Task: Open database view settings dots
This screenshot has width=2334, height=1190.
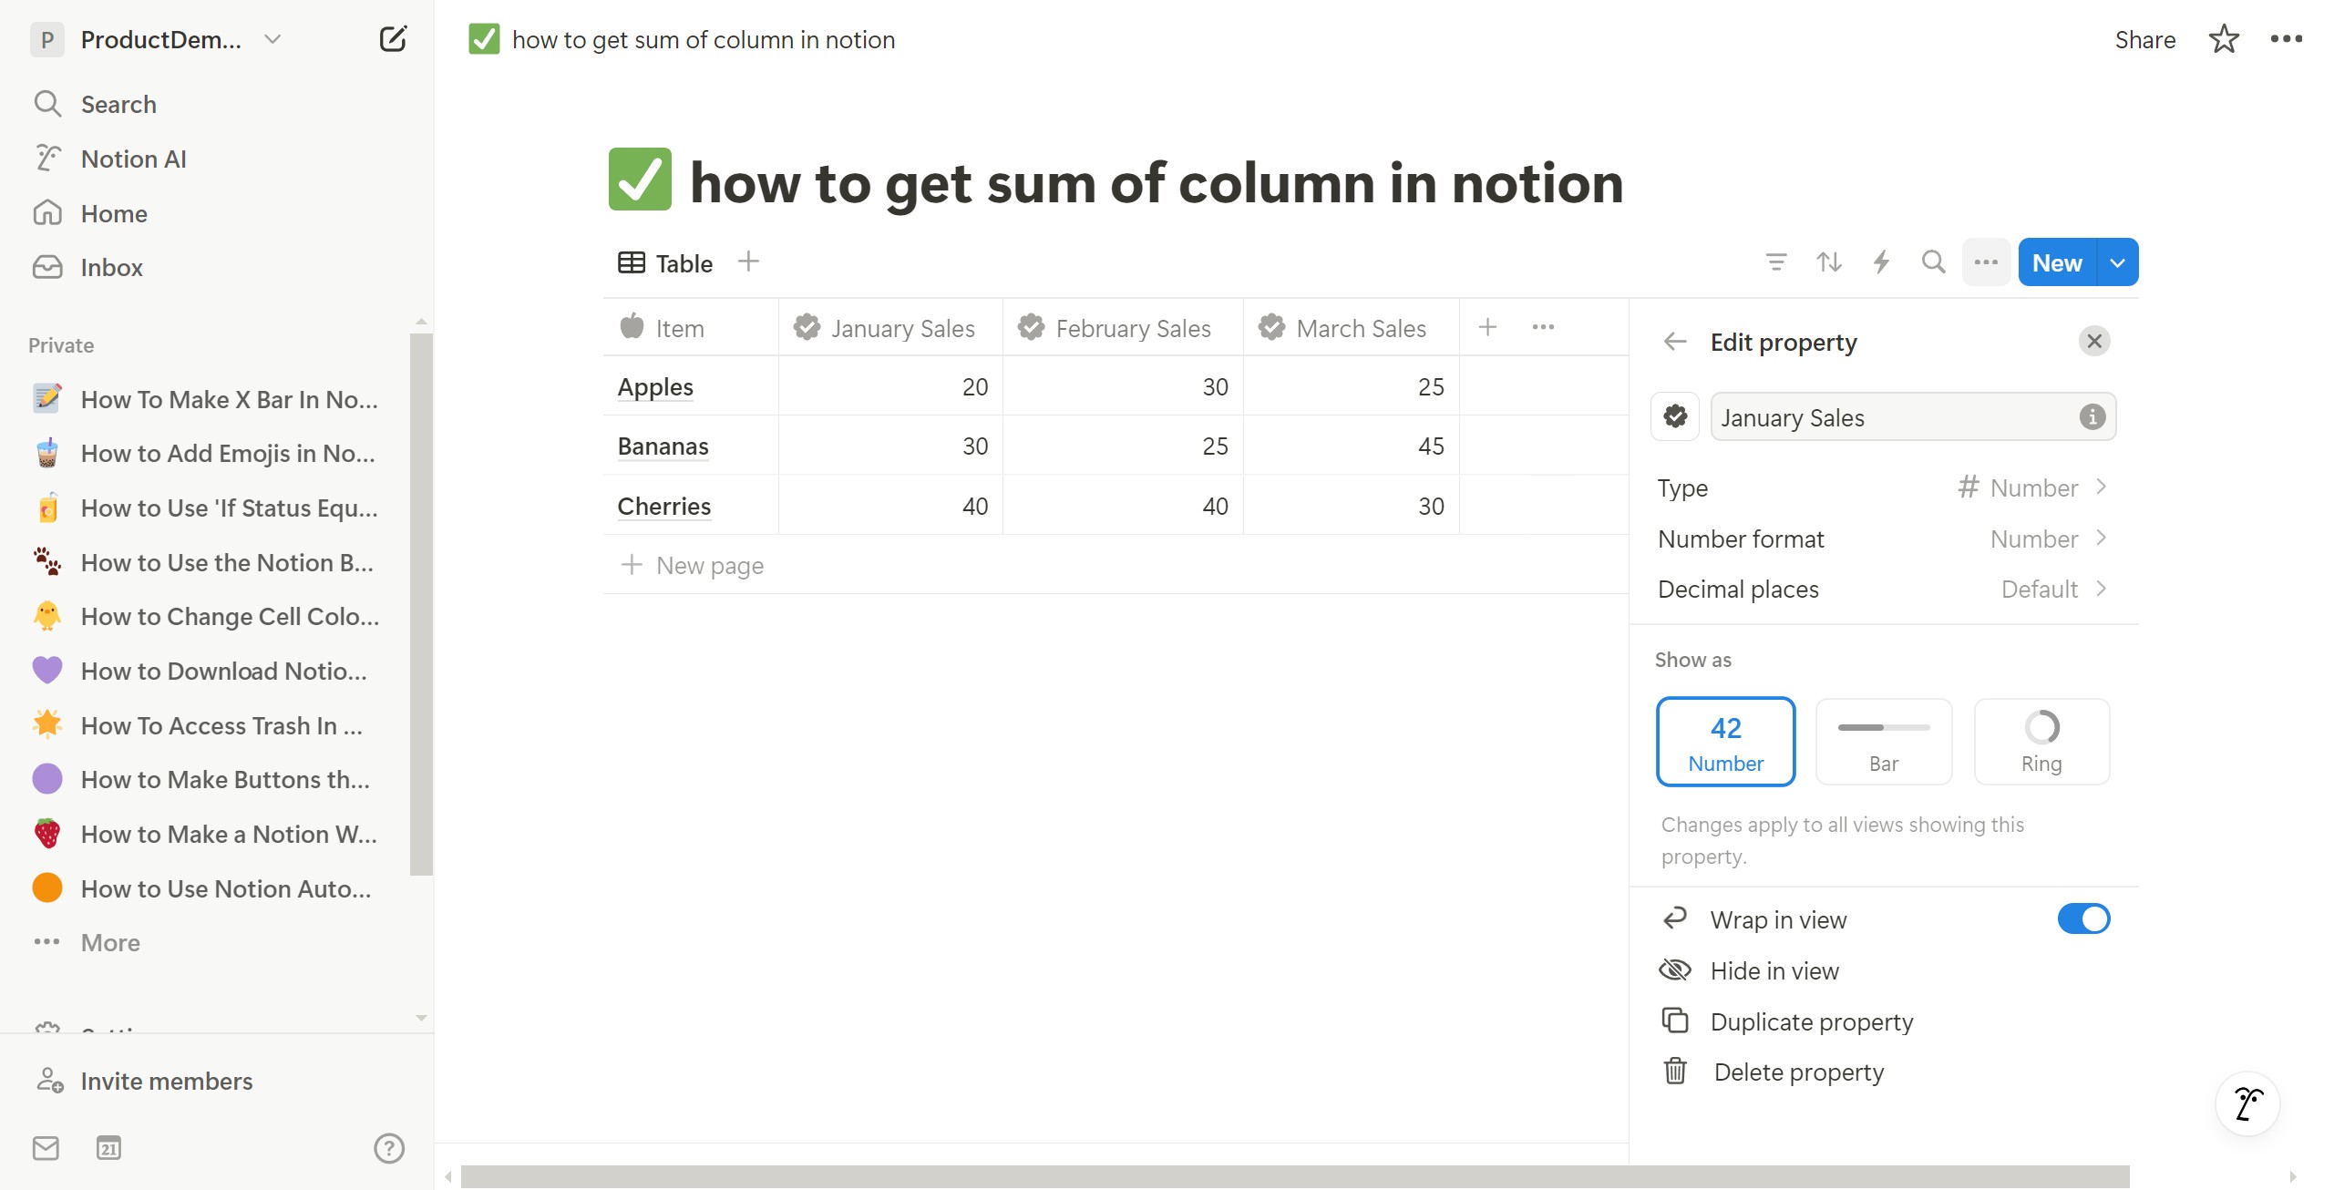Action: pyautogui.click(x=1986, y=262)
